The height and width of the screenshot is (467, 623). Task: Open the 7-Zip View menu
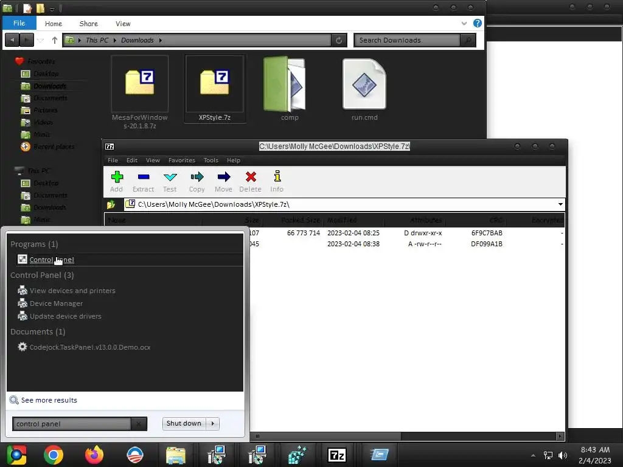(153, 161)
